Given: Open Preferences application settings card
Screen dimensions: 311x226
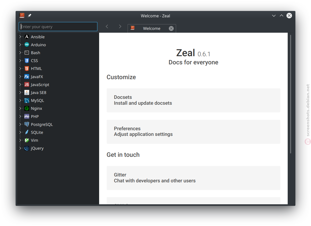Looking at the screenshot, I should 193,132.
